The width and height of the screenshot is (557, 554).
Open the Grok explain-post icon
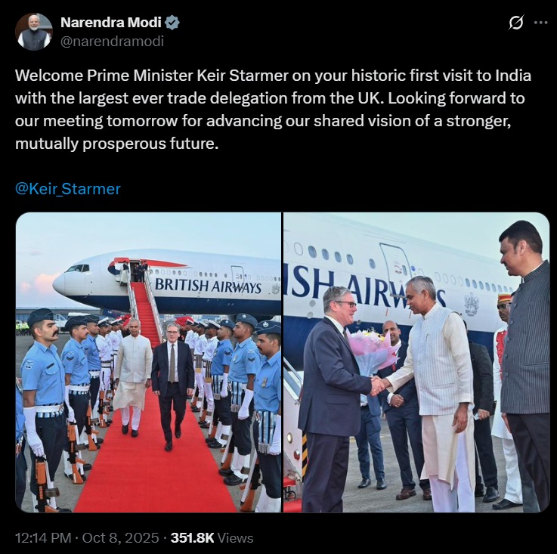coord(516,23)
